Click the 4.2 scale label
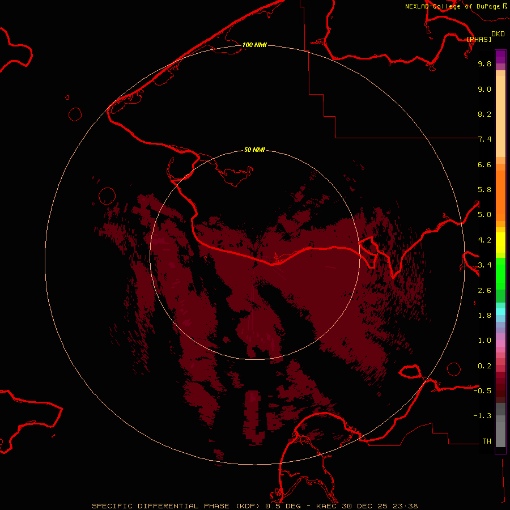 point(484,240)
